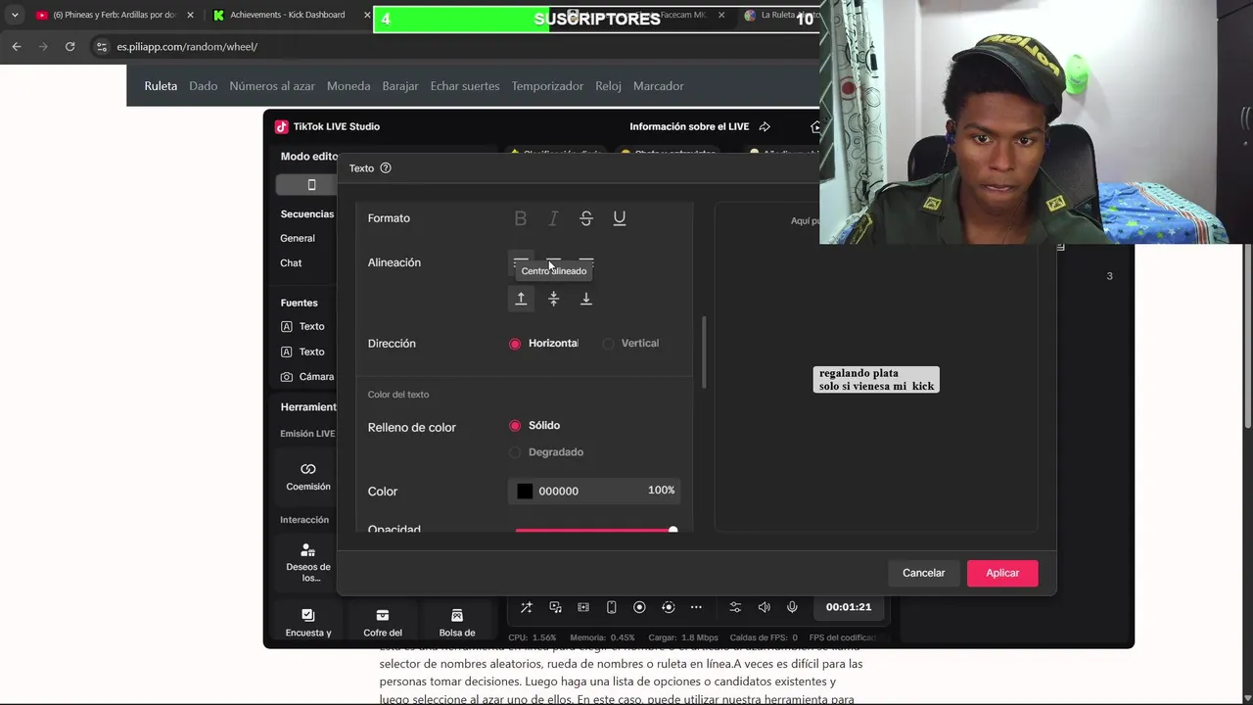Open the three-dots more options menu
Image resolution: width=1253 pixels, height=705 pixels.
[696, 607]
